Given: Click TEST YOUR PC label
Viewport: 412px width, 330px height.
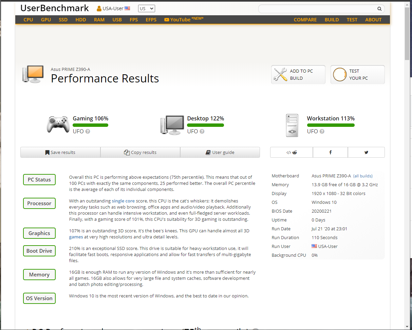Looking at the screenshot, I should point(358,75).
